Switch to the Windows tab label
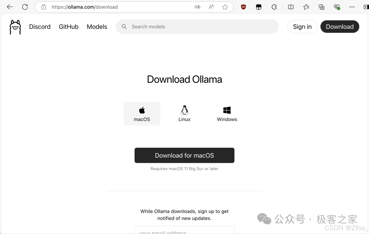The width and height of the screenshot is (369, 234). [227, 119]
